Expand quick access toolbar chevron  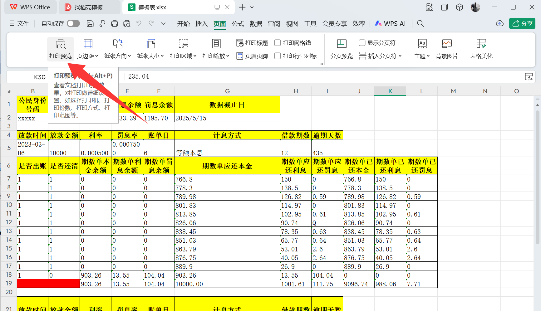[163, 23]
